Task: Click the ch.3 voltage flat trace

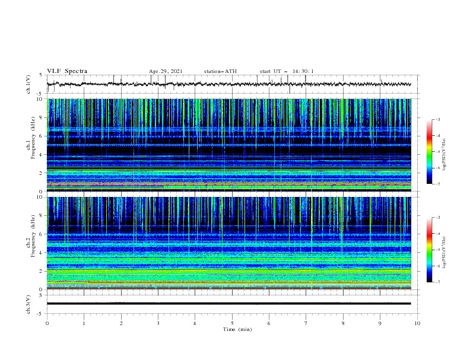Action: [228, 304]
